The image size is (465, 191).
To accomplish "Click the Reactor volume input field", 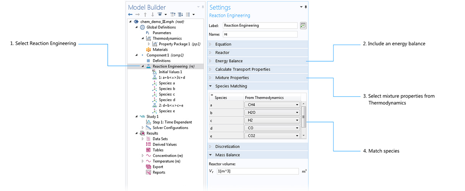I will click(x=257, y=171).
